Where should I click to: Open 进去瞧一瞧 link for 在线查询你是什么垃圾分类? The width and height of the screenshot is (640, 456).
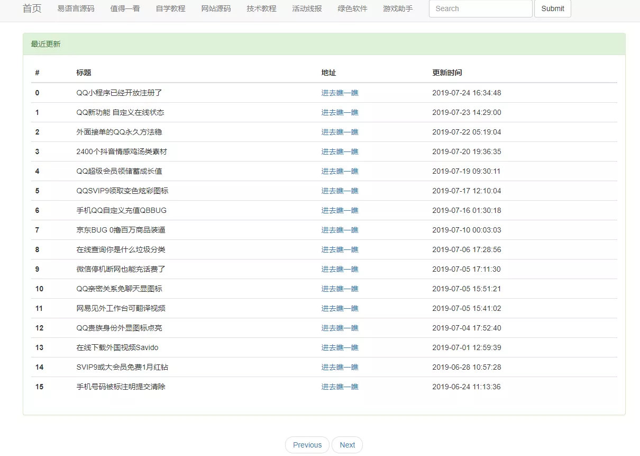340,249
